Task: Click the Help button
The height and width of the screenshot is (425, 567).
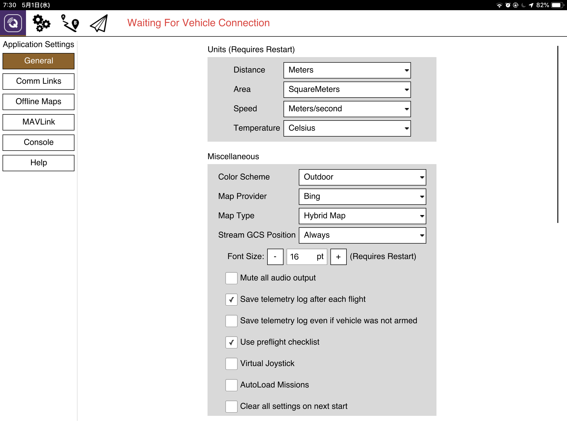Action: (x=38, y=163)
